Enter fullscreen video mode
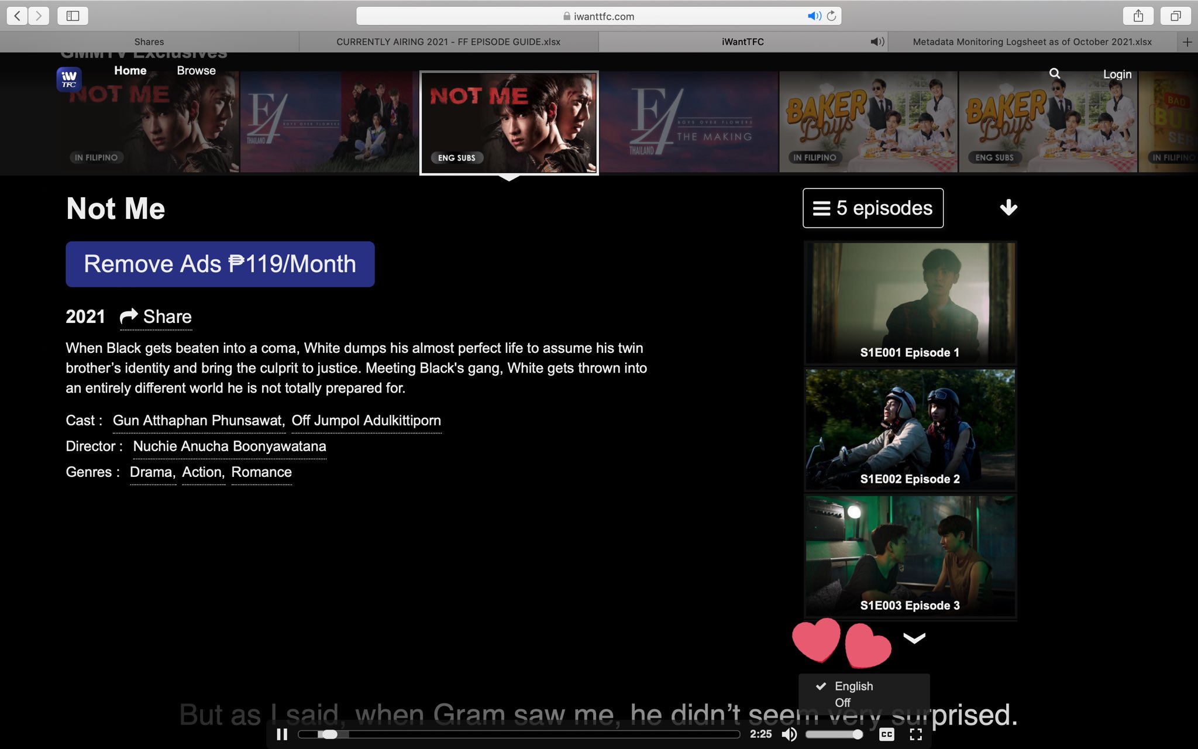 coord(916,734)
